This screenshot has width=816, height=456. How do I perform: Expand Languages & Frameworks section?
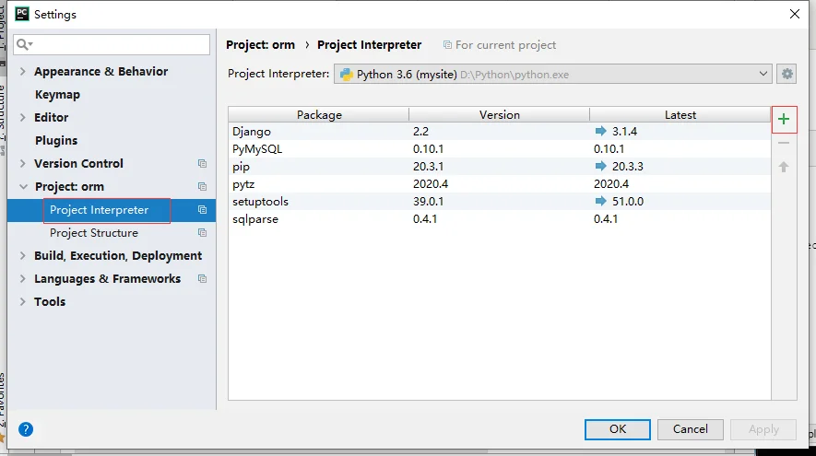point(22,278)
